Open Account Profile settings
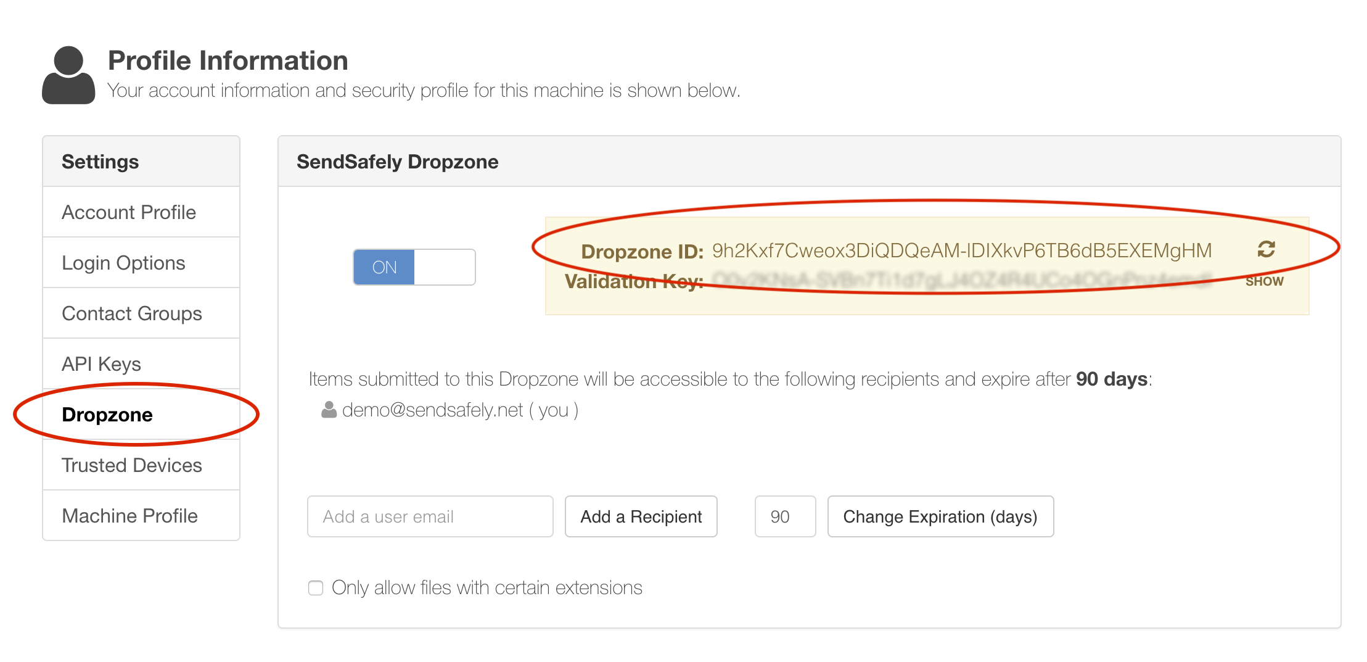This screenshot has height=662, width=1367. [141, 212]
